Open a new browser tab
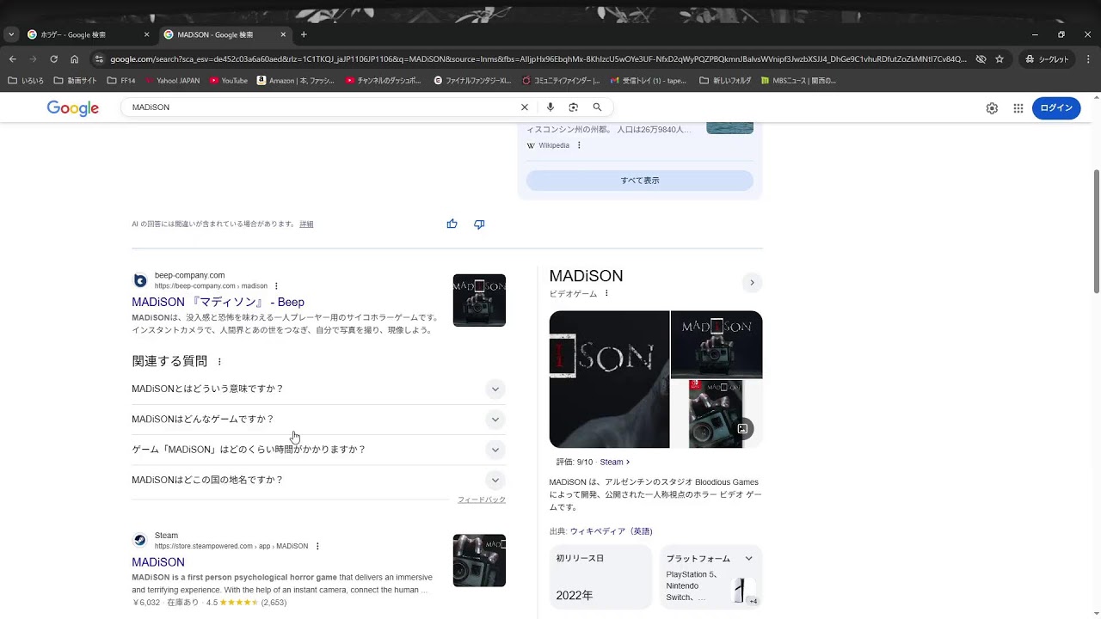Image resolution: width=1101 pixels, height=619 pixels. [304, 34]
